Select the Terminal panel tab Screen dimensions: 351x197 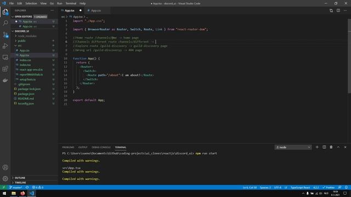[x=121, y=147]
